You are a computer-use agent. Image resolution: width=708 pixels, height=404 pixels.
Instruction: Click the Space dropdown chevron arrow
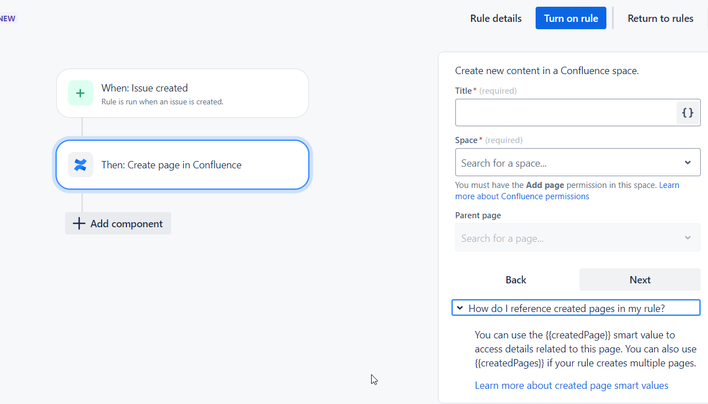coord(688,163)
